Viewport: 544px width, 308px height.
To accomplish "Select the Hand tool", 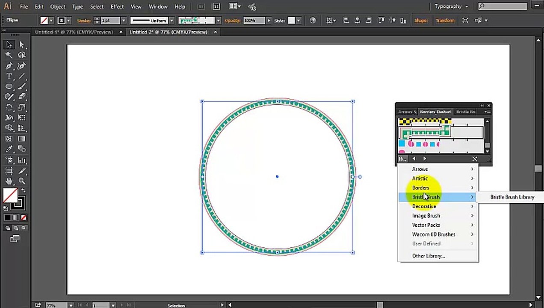I will point(9,181).
